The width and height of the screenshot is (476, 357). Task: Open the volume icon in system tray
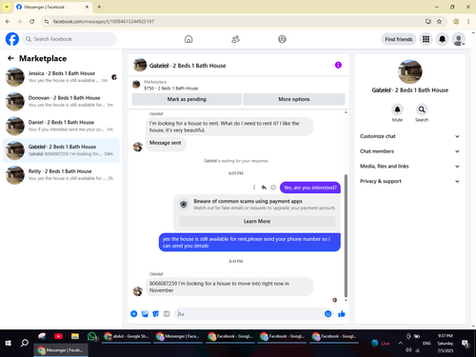(408, 349)
